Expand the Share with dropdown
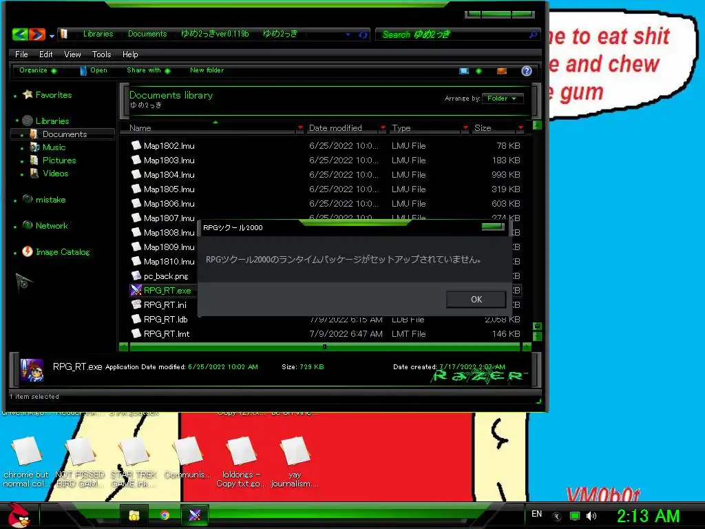Screen dimensions: 705x529 (149, 70)
